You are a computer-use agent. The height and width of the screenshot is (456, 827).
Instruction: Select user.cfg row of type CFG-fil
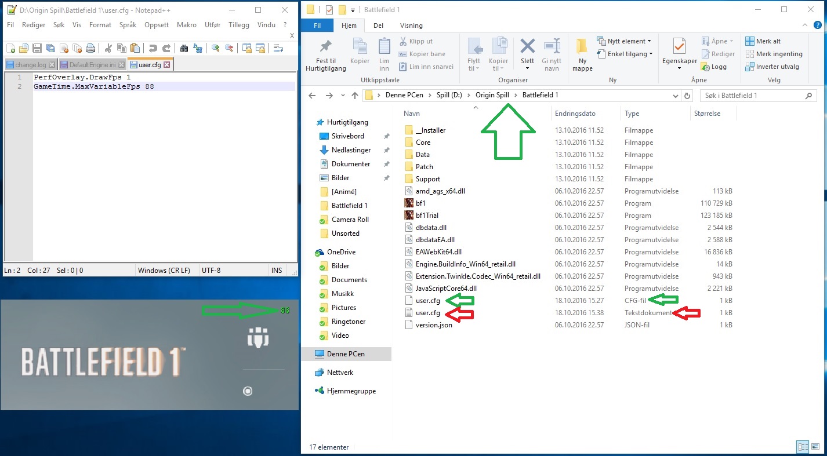(x=568, y=301)
